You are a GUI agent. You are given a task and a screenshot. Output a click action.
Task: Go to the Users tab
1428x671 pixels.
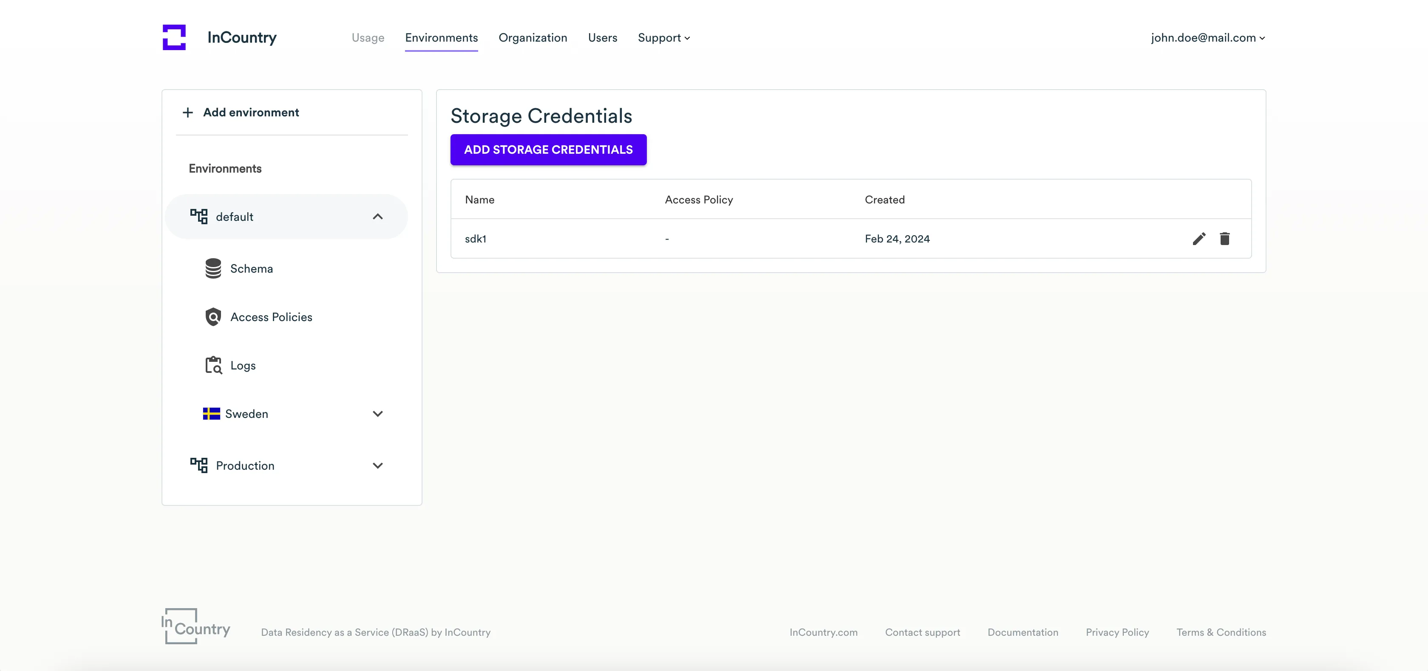click(x=602, y=38)
